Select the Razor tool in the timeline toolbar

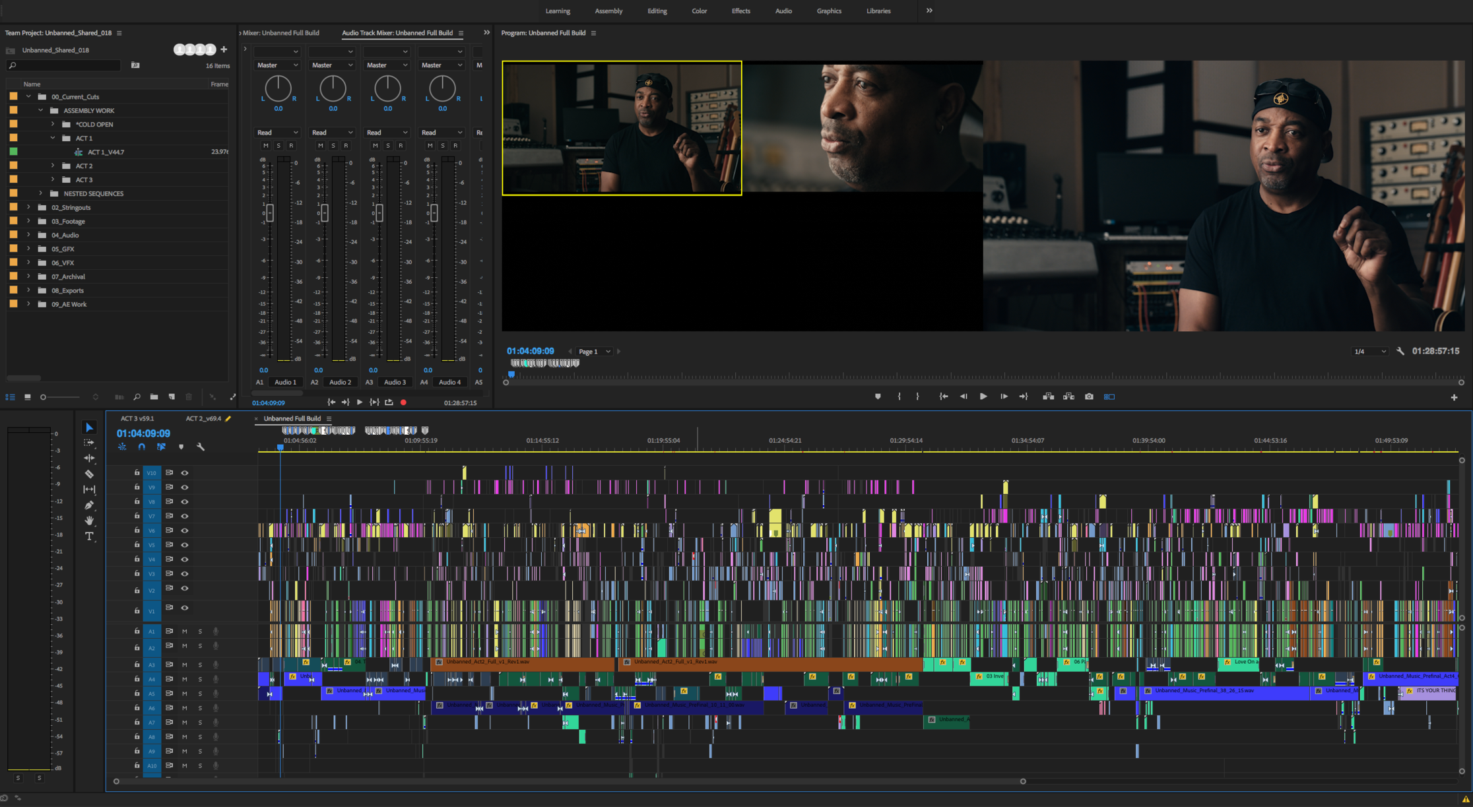(x=89, y=474)
